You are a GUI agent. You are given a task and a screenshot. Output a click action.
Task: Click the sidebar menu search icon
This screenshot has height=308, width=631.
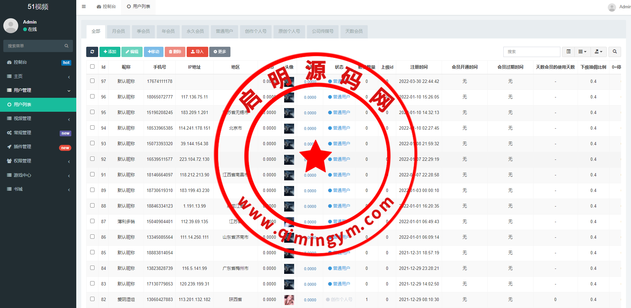(66, 46)
